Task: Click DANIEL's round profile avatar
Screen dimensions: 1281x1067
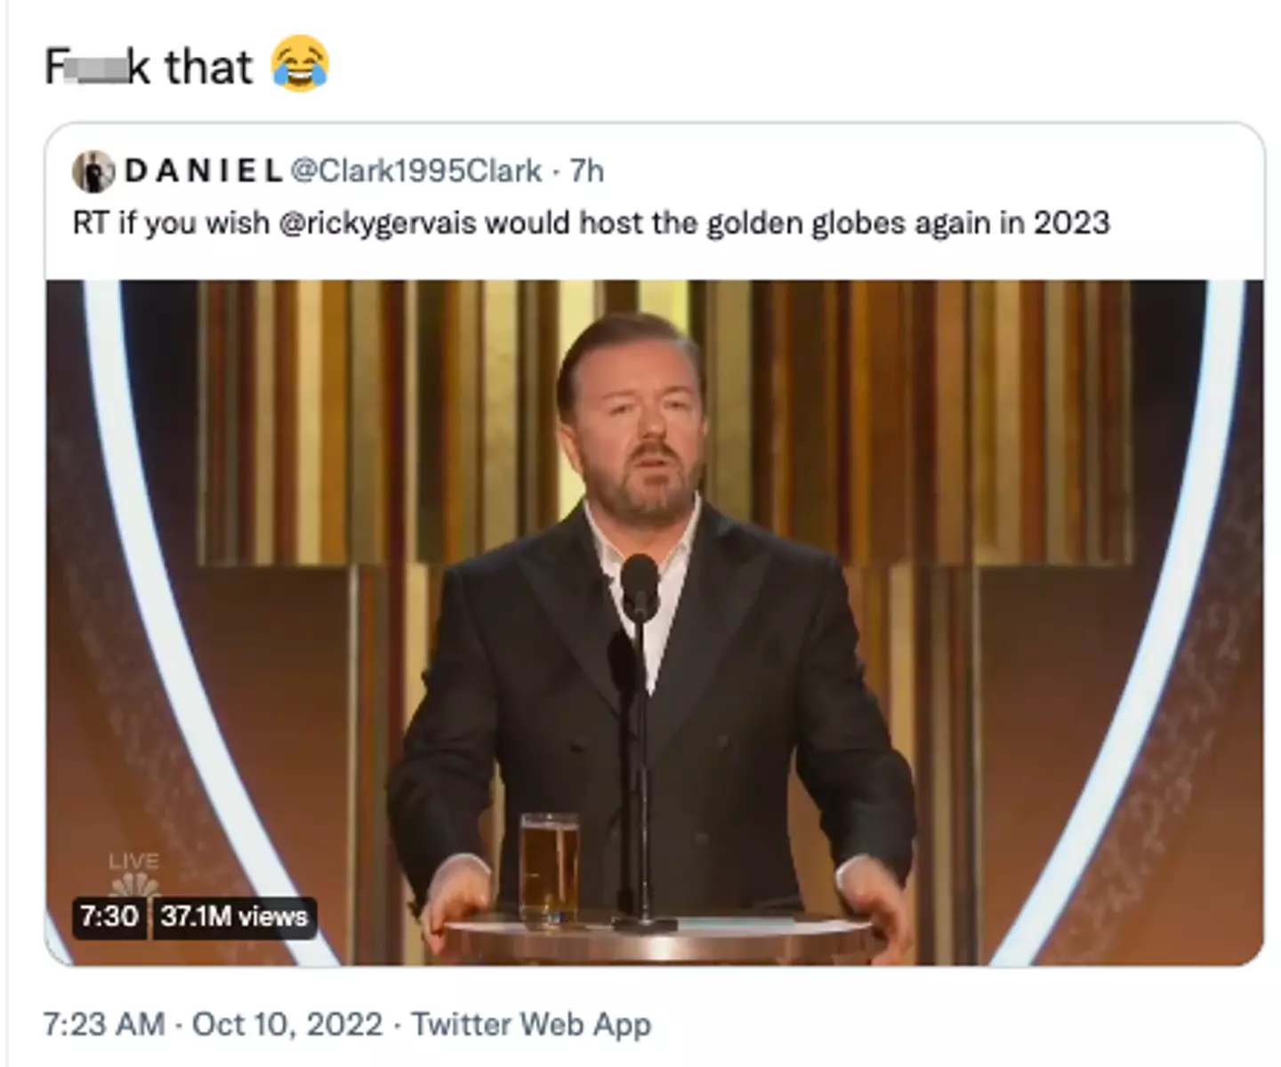Action: [93, 171]
